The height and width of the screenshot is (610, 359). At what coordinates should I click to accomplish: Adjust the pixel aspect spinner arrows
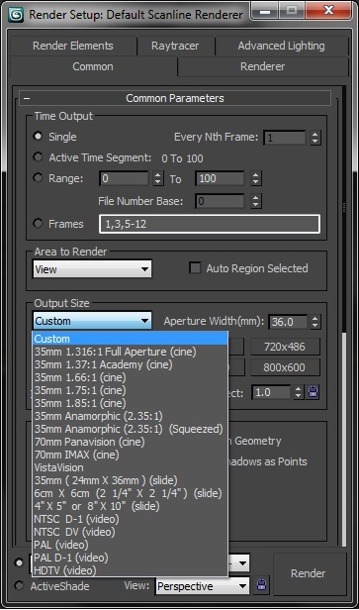299,392
